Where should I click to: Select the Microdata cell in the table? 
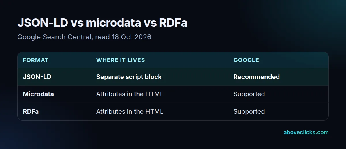pyautogui.click(x=38, y=94)
